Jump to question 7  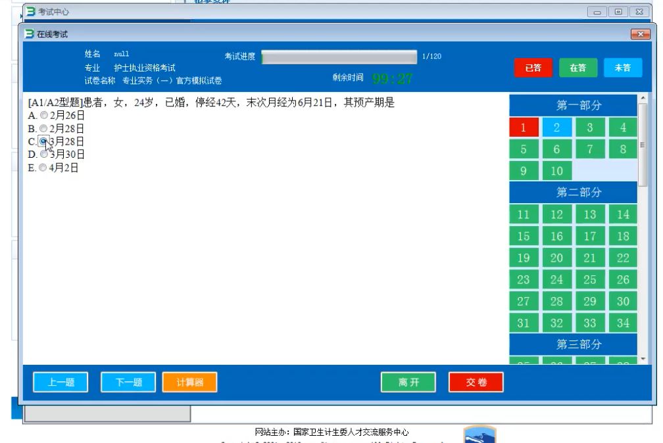590,149
